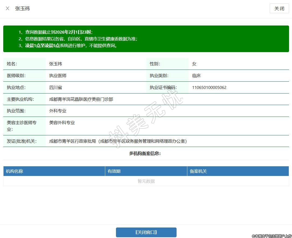The height and width of the screenshot is (238, 292).
Task: Click the X icon in the top-left corner
Action: tap(8, 8)
